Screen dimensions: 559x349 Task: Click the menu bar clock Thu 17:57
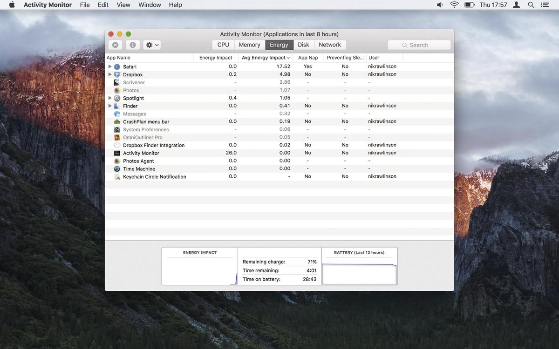(493, 5)
